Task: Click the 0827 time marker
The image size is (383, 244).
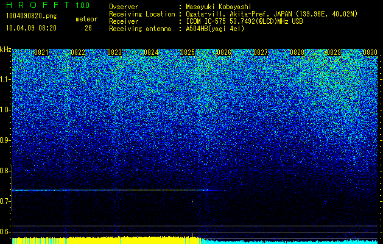Action: [261, 52]
